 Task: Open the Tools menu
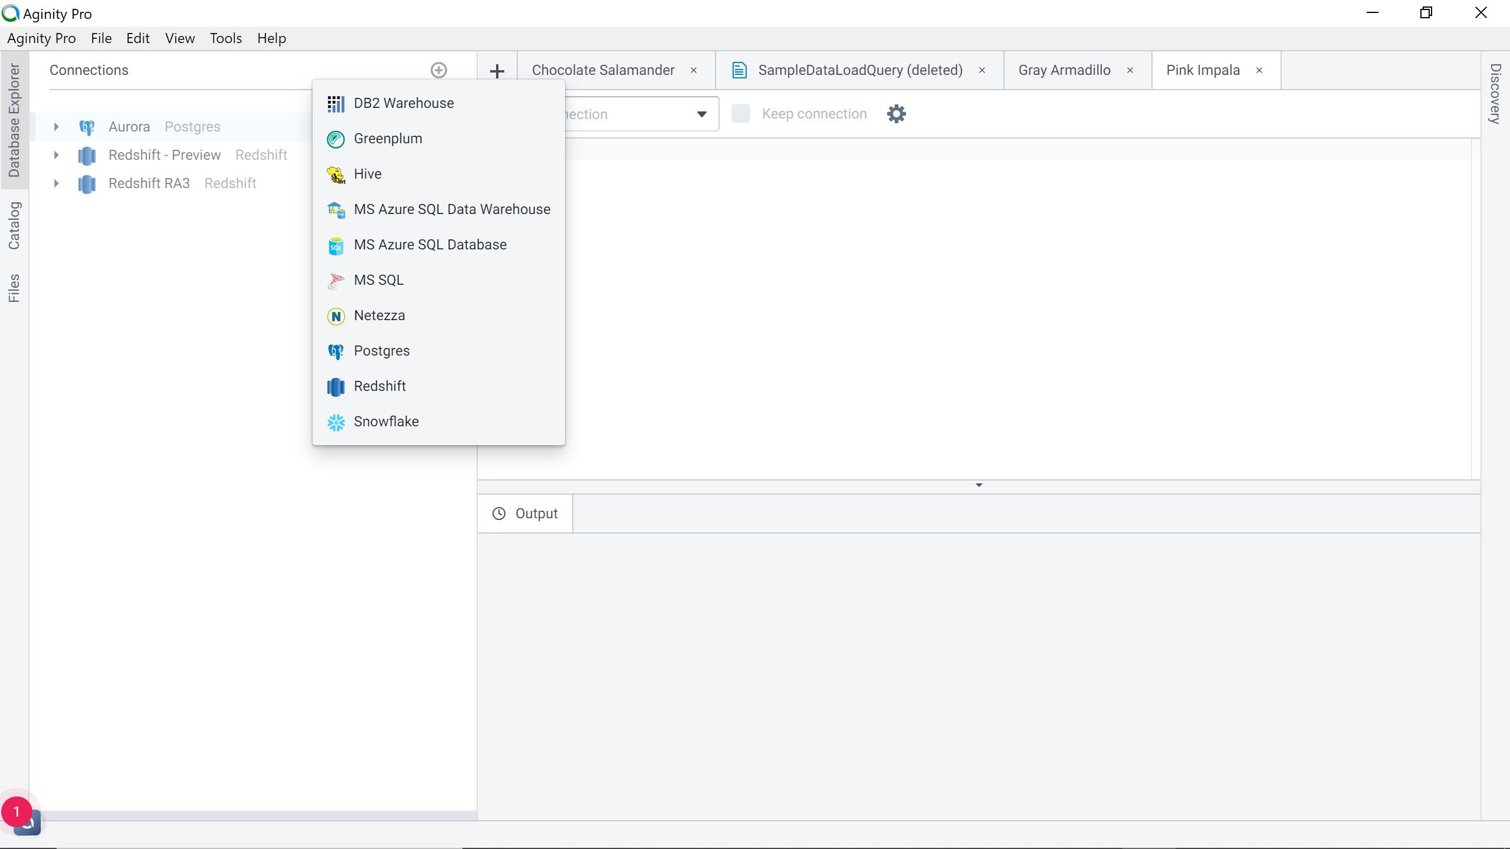point(225,38)
